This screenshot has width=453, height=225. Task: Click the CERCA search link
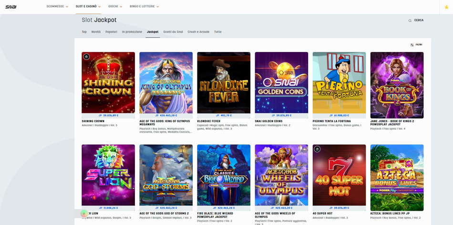(x=419, y=20)
